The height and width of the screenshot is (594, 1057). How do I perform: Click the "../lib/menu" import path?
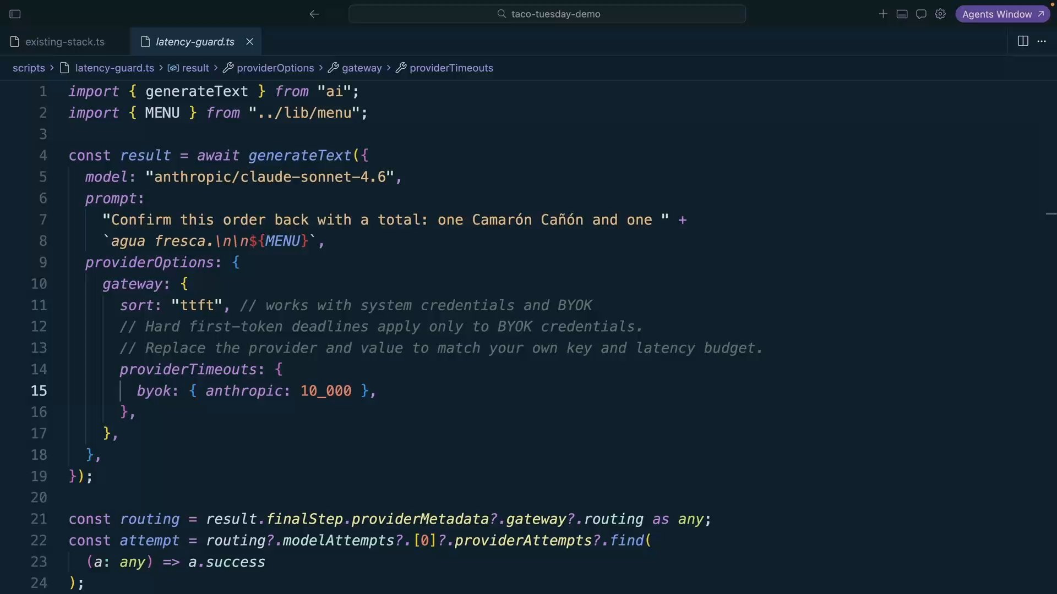coord(304,113)
